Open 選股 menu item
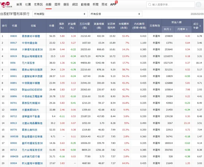The width and height of the screenshot is (204, 167). coord(66,5)
